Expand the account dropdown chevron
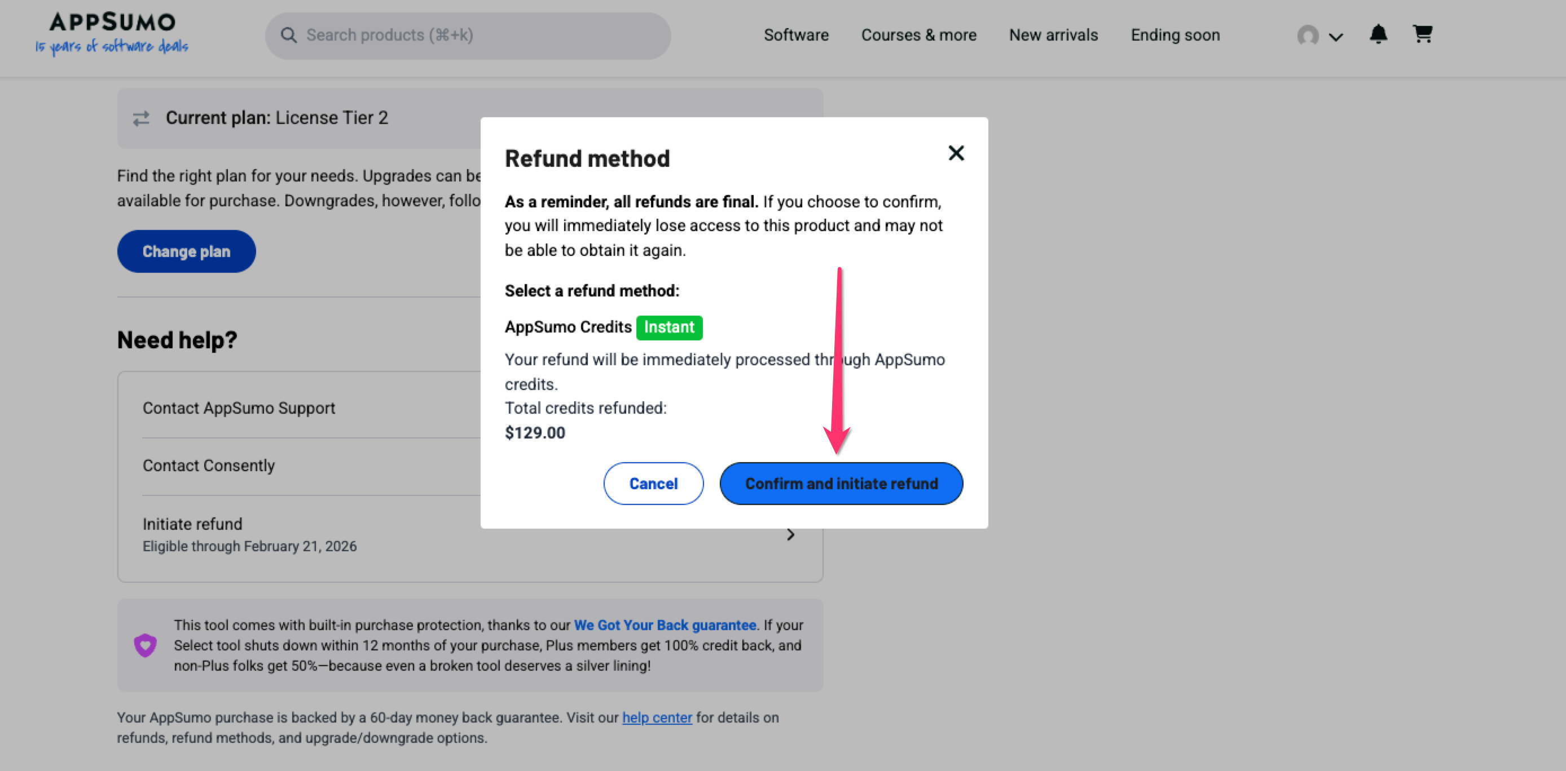 click(x=1336, y=37)
